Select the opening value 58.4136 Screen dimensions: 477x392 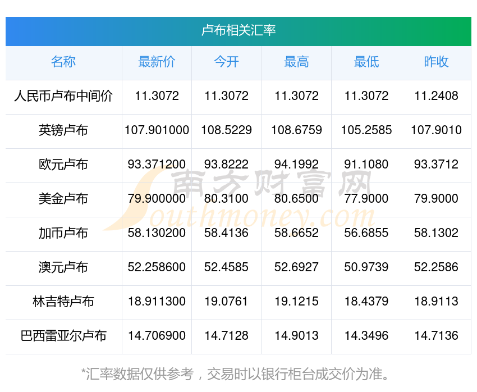(x=226, y=233)
